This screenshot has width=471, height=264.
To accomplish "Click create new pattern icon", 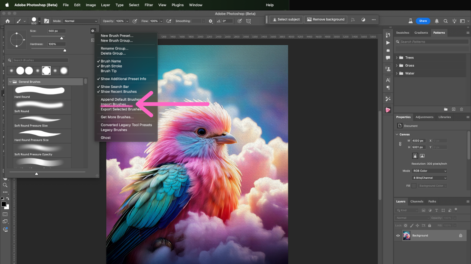I will click(453, 109).
